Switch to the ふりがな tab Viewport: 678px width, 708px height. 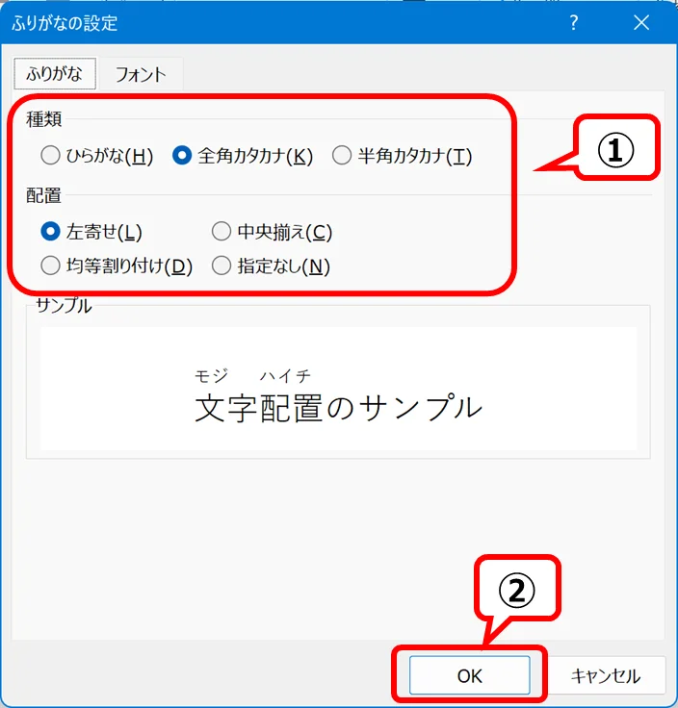coord(55,73)
